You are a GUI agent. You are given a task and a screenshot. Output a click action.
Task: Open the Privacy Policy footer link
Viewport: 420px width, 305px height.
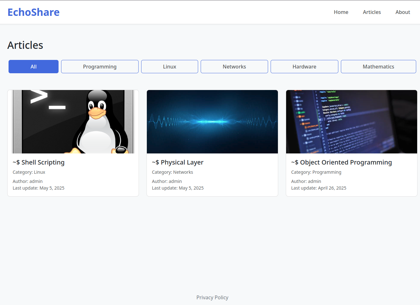point(212,297)
